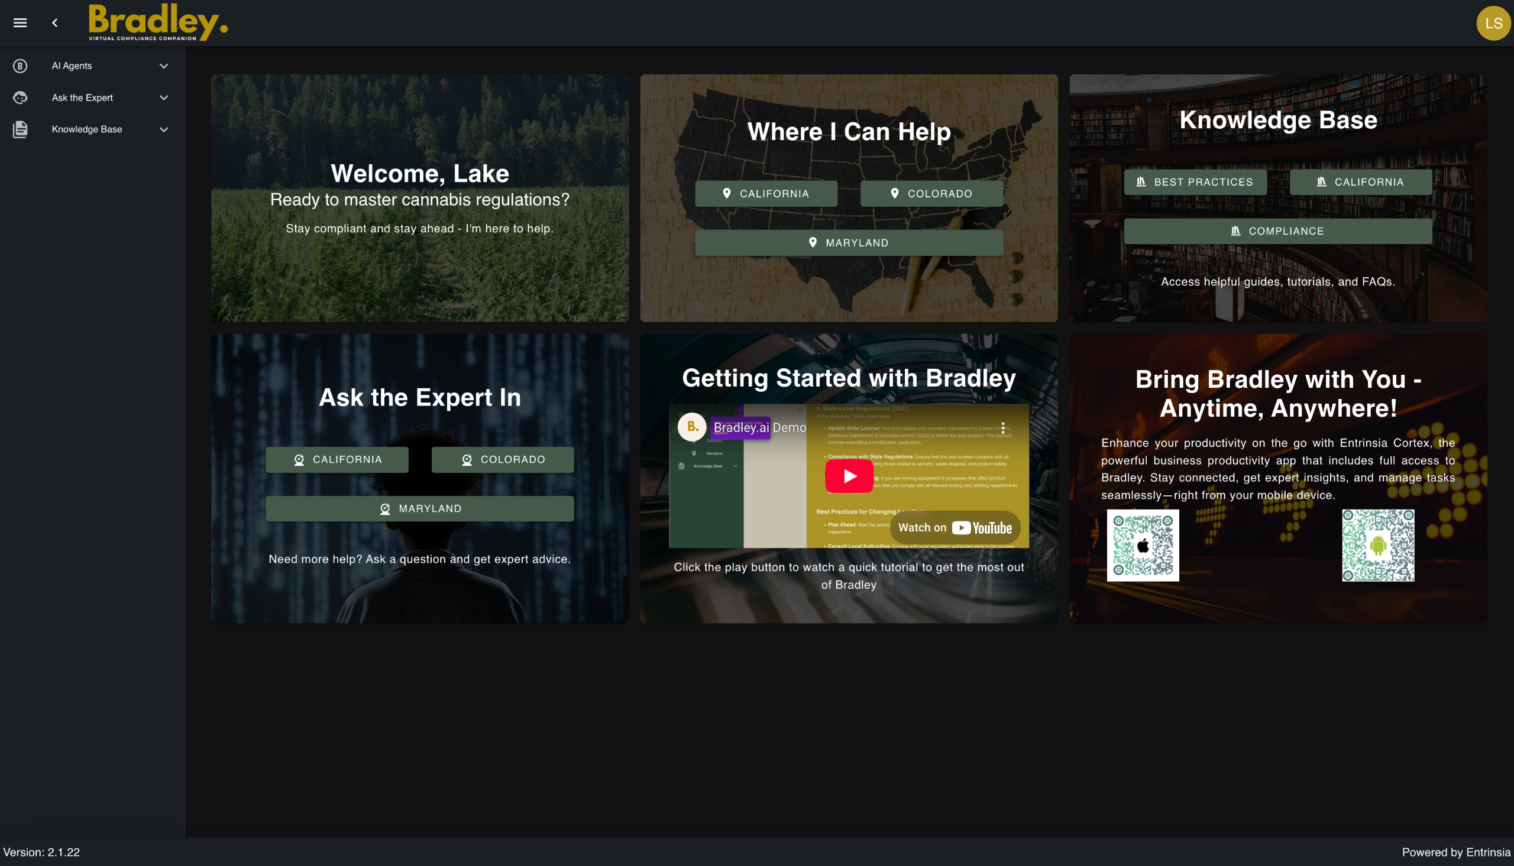The image size is (1514, 866).
Task: Open Best Practices knowledge base
Action: (x=1195, y=182)
